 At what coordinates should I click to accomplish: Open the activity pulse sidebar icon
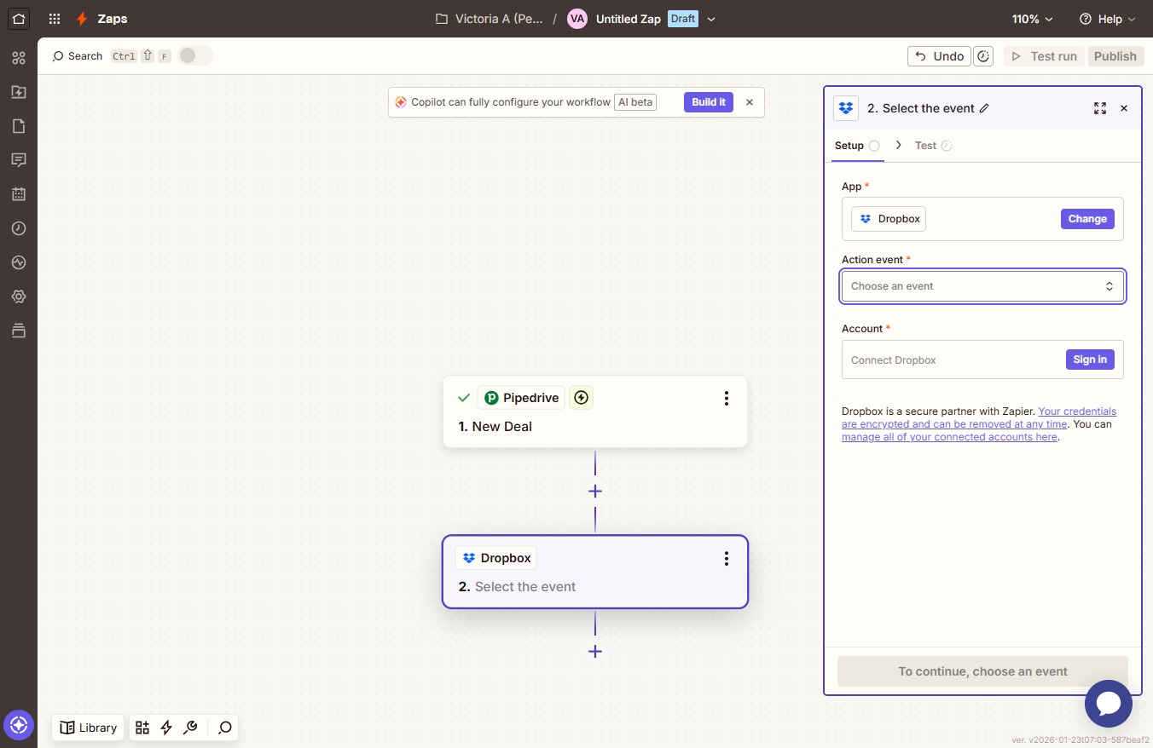point(19,262)
